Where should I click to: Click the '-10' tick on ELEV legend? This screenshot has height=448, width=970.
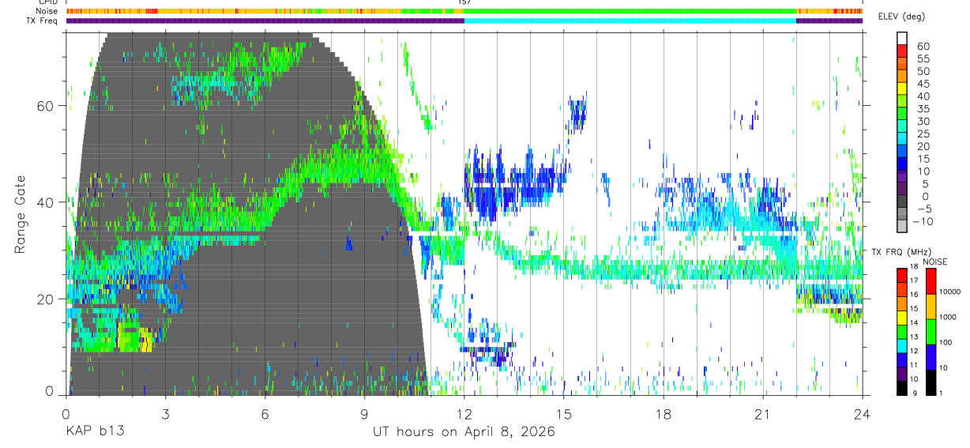click(921, 221)
